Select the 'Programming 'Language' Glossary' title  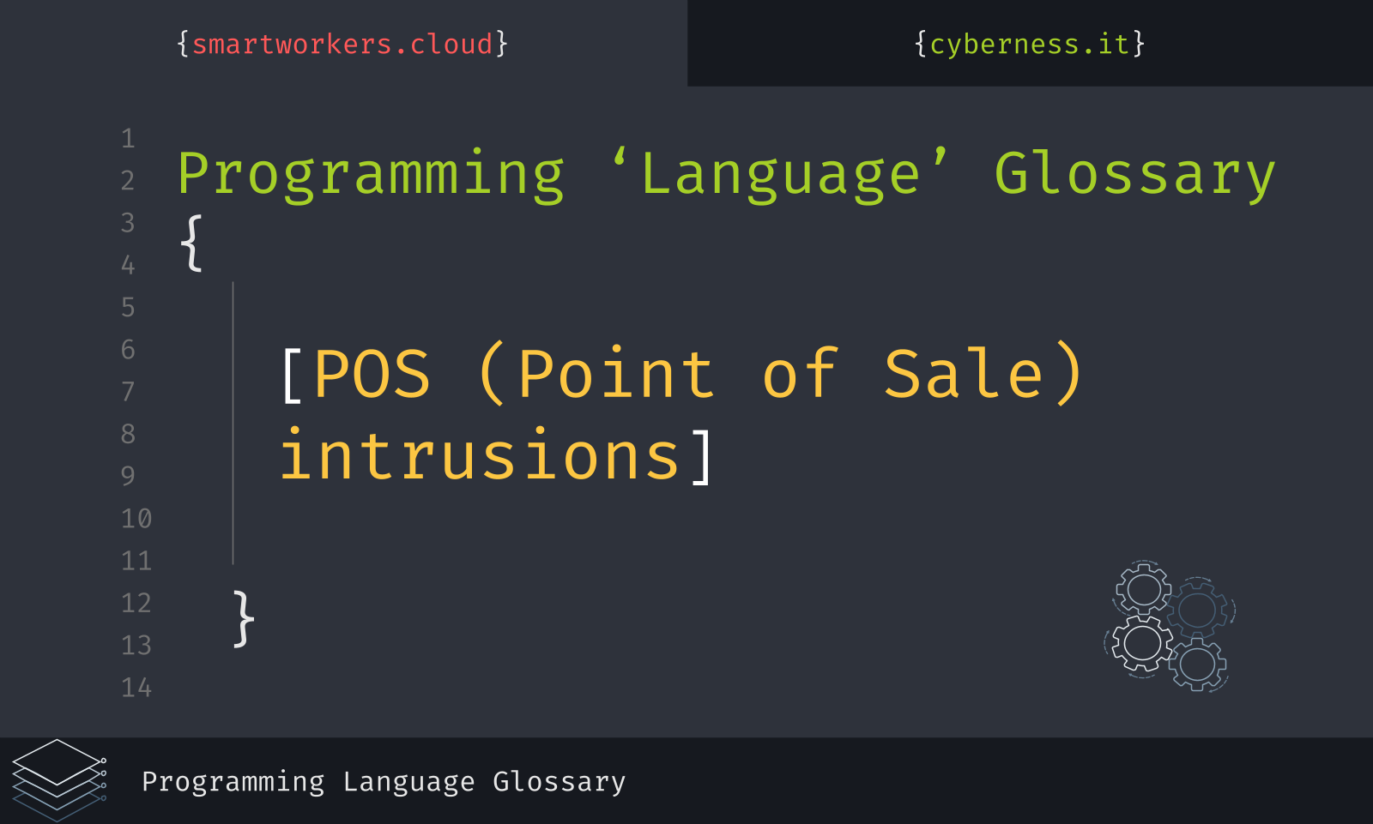pyautogui.click(x=726, y=175)
